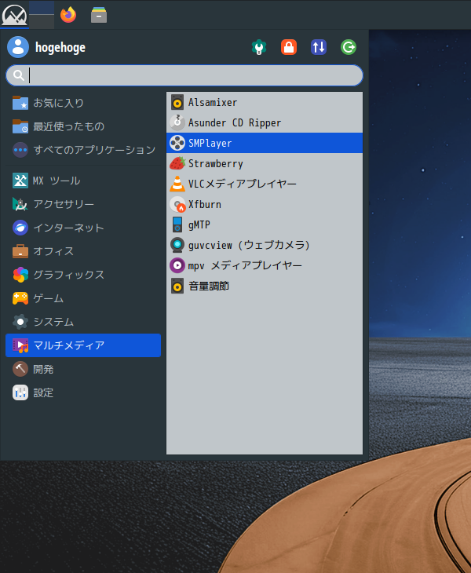
Task: Click the VLC traffic cone icon
Action: [x=177, y=184]
